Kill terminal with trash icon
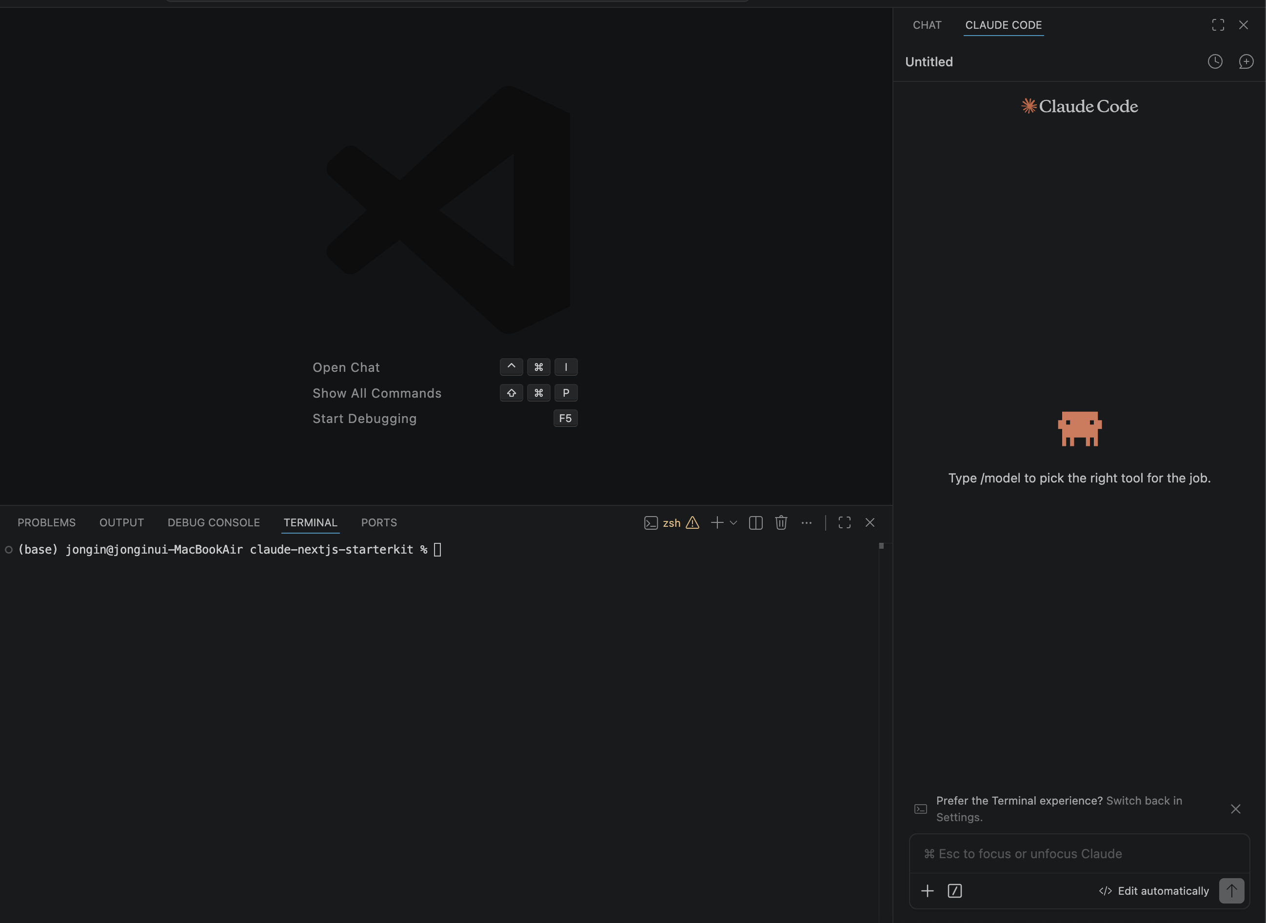This screenshot has width=1266, height=923. click(x=781, y=522)
